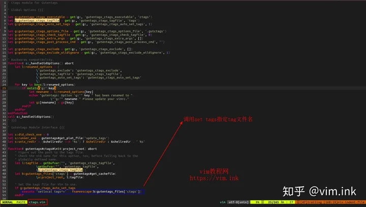Click the 'ctags' string default on line 5
Viewport: 366px width, 207px height.
point(144,17)
